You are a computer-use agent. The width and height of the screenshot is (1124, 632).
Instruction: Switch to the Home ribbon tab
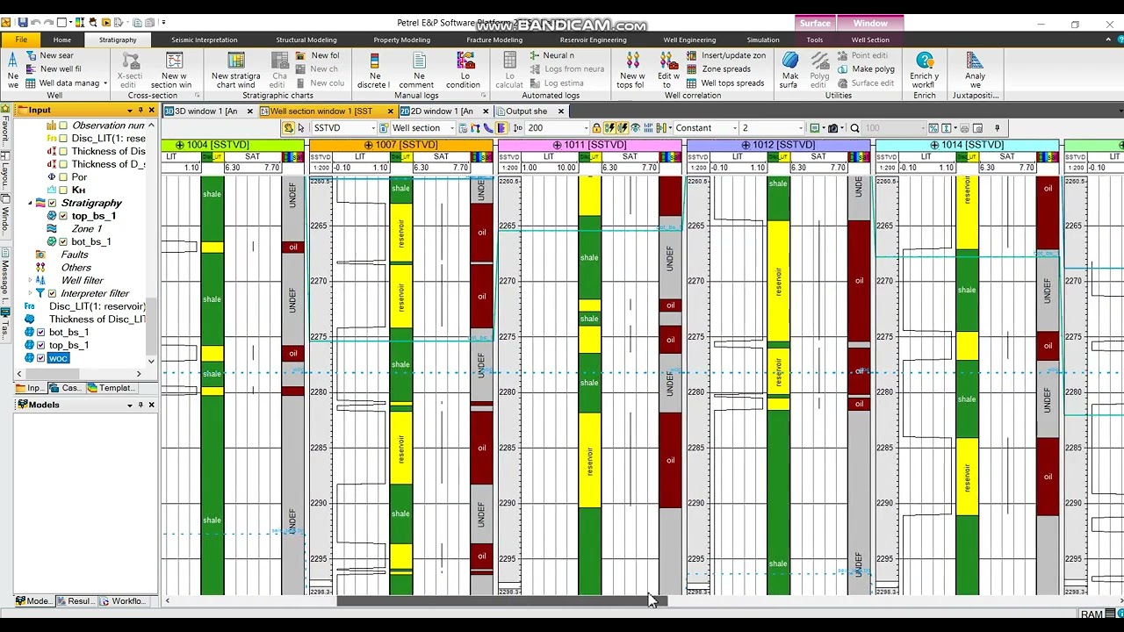point(61,39)
